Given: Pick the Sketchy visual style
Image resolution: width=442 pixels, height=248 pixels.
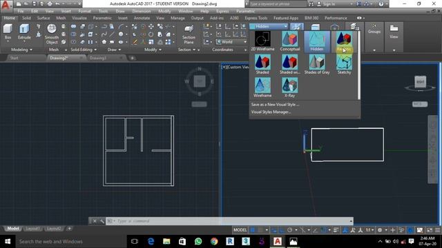Looking at the screenshot, I should point(344,64).
